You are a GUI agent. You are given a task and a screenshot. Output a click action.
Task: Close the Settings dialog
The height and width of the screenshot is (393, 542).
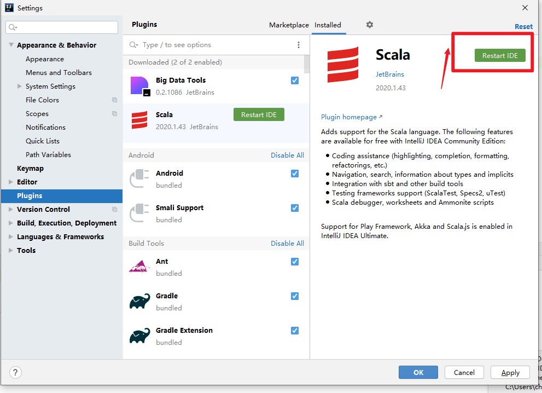click(524, 8)
